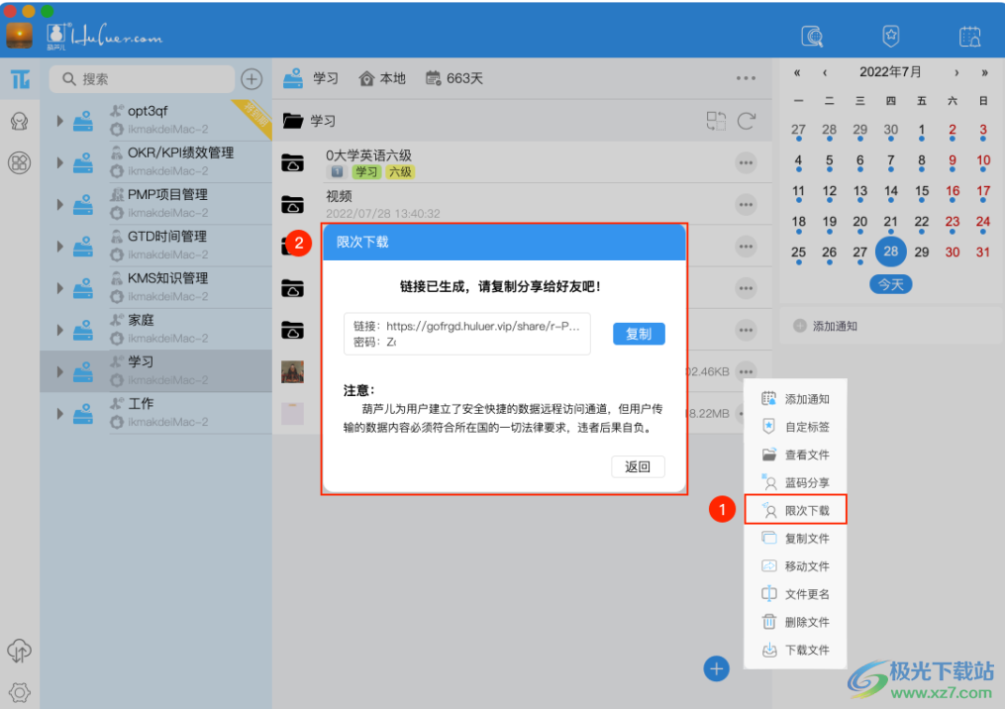Select the 工作 library row

click(155, 414)
